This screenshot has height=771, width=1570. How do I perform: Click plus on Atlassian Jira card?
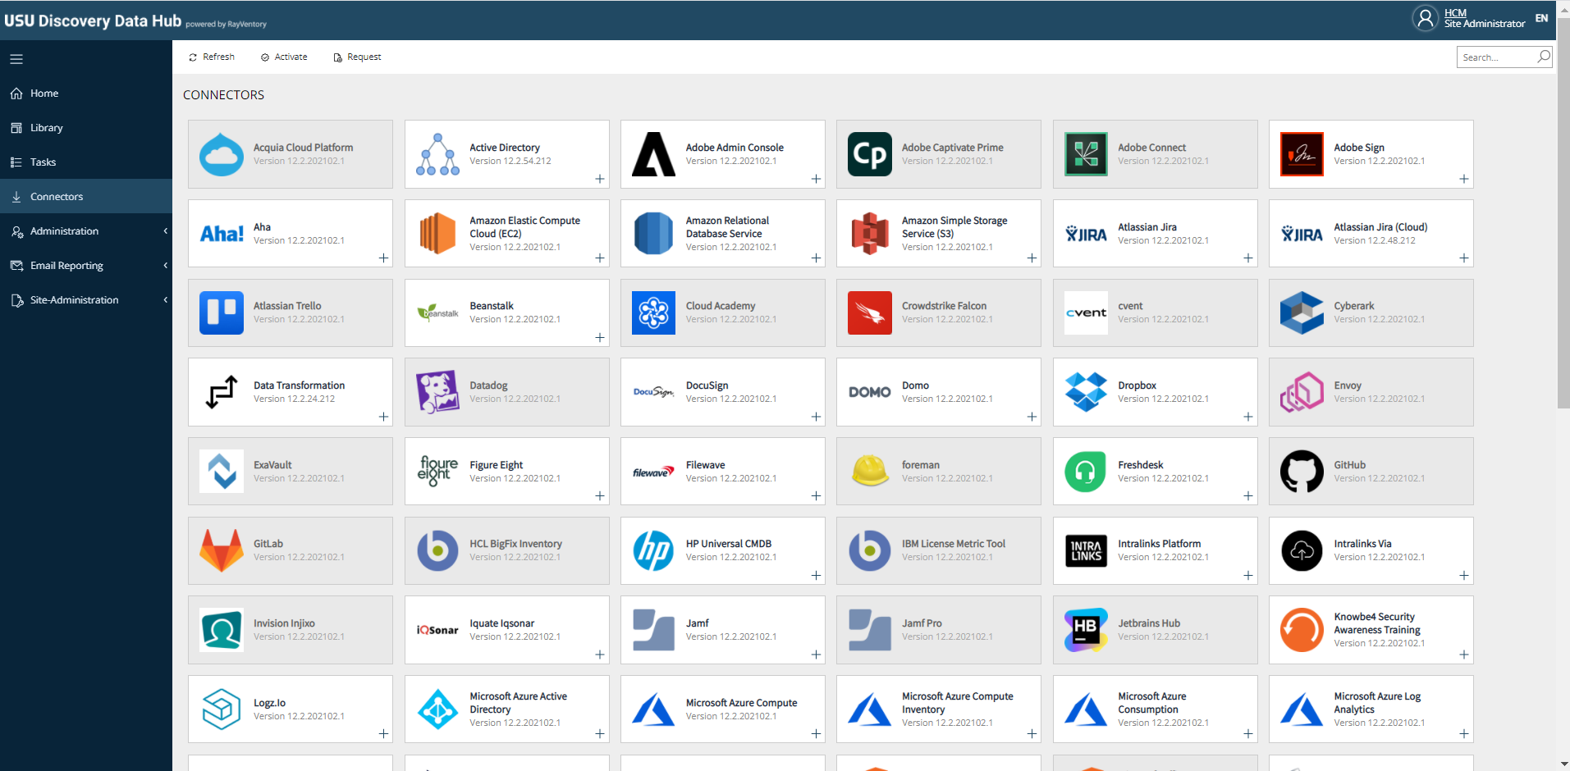1248,258
